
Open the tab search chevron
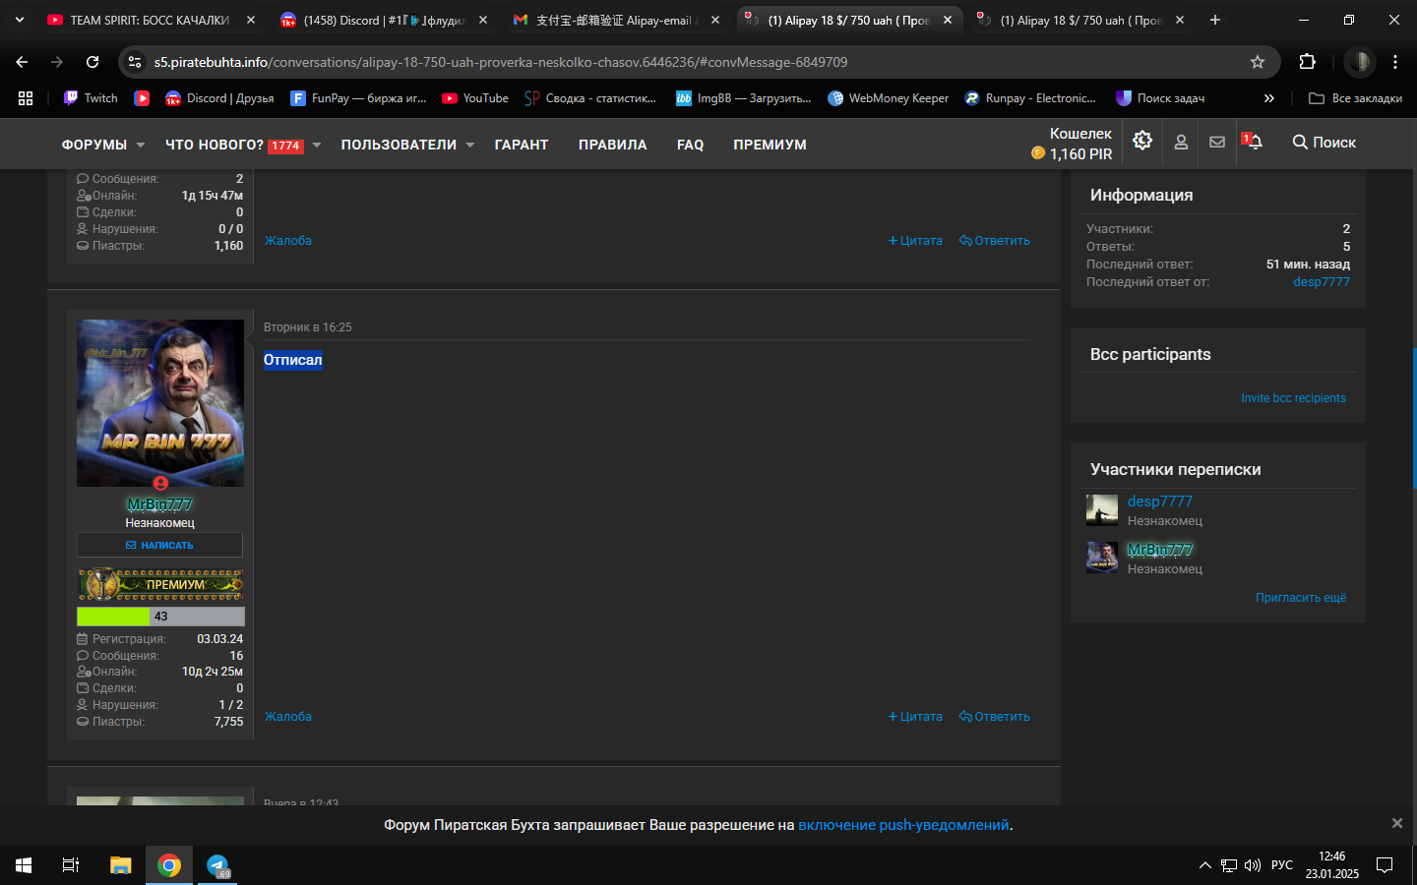coord(19,20)
